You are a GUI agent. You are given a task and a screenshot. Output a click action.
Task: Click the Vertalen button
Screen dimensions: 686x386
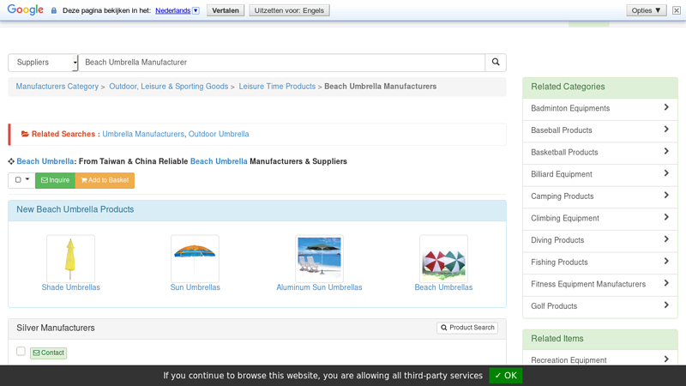[x=226, y=10]
